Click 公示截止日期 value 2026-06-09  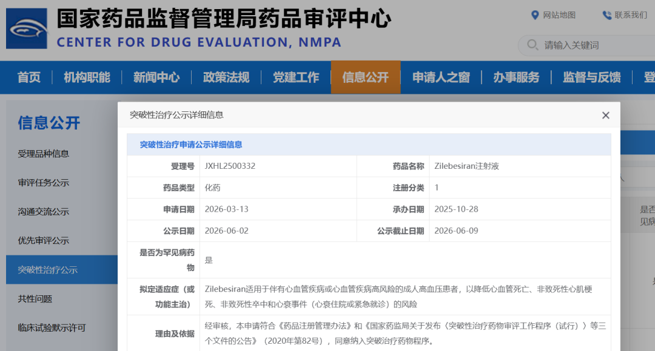pos(456,231)
